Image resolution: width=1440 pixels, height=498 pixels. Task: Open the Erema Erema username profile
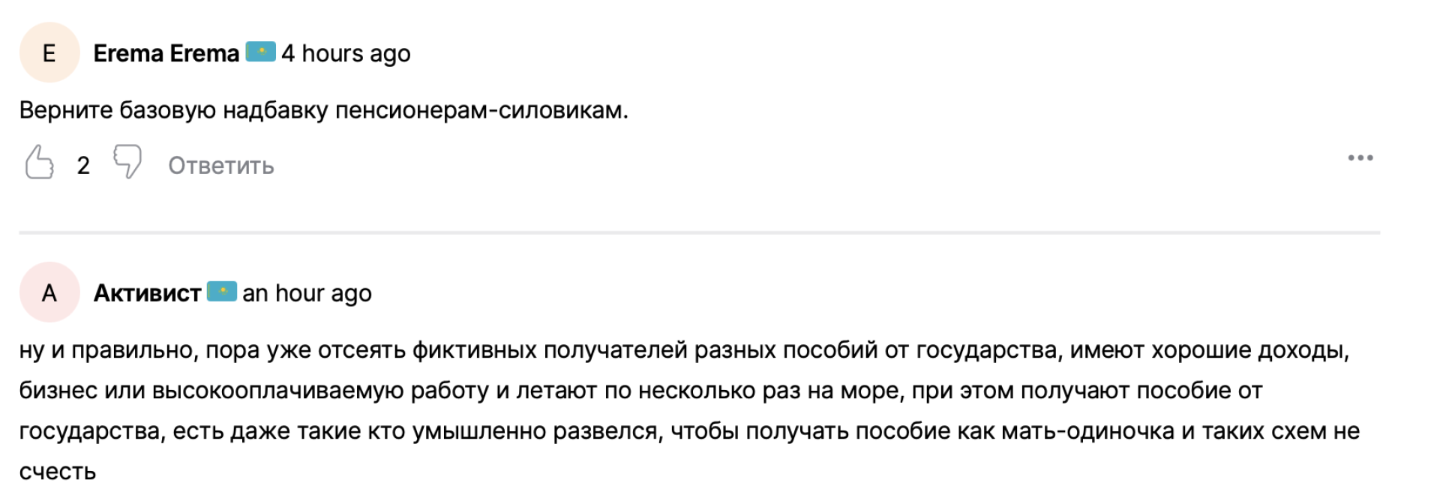166,53
